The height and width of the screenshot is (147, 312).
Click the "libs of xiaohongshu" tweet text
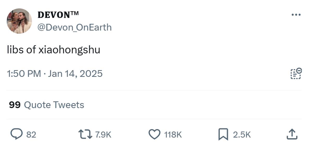[54, 50]
